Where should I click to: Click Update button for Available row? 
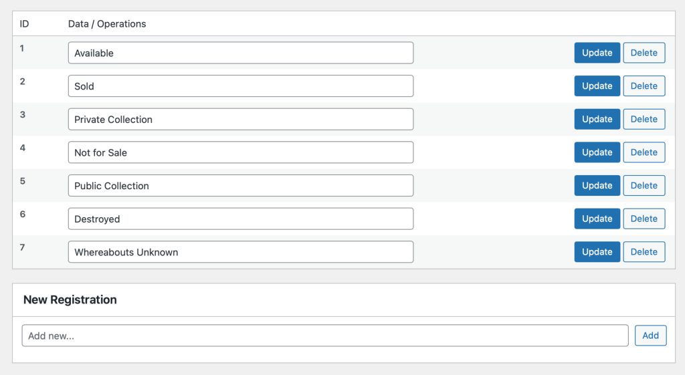(x=597, y=53)
